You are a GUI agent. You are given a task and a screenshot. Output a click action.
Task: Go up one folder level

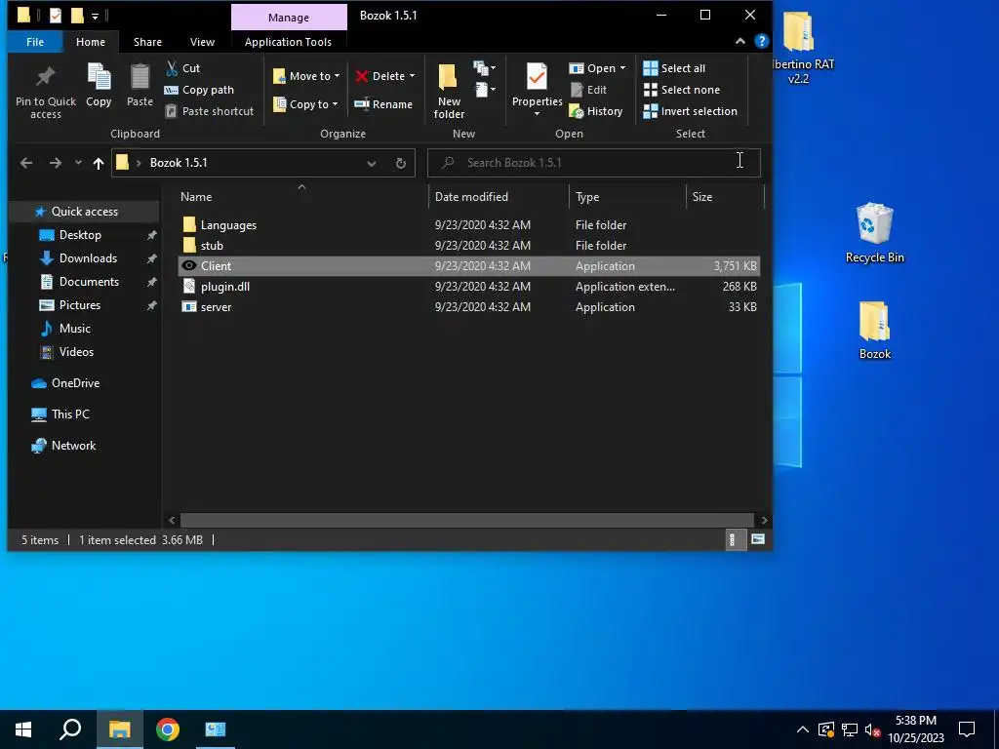point(99,164)
